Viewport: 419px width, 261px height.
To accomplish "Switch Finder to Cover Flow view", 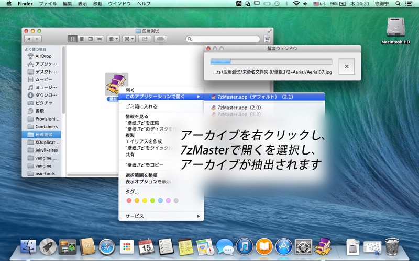I will click(100, 39).
